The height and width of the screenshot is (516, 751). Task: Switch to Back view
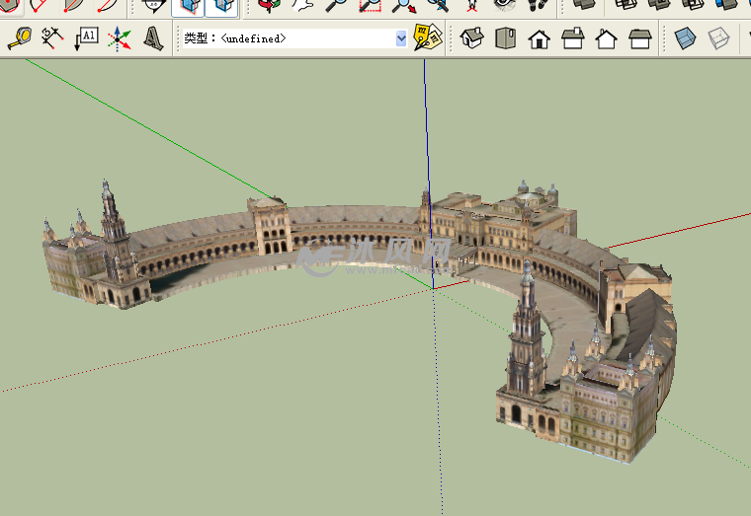pos(606,38)
